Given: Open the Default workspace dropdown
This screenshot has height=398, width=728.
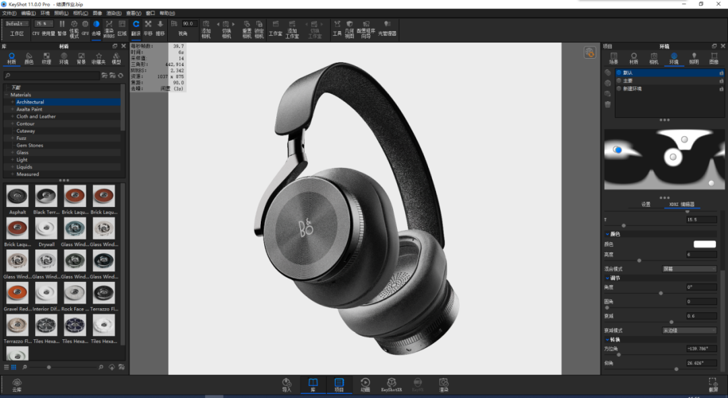Looking at the screenshot, I should click(17, 24).
